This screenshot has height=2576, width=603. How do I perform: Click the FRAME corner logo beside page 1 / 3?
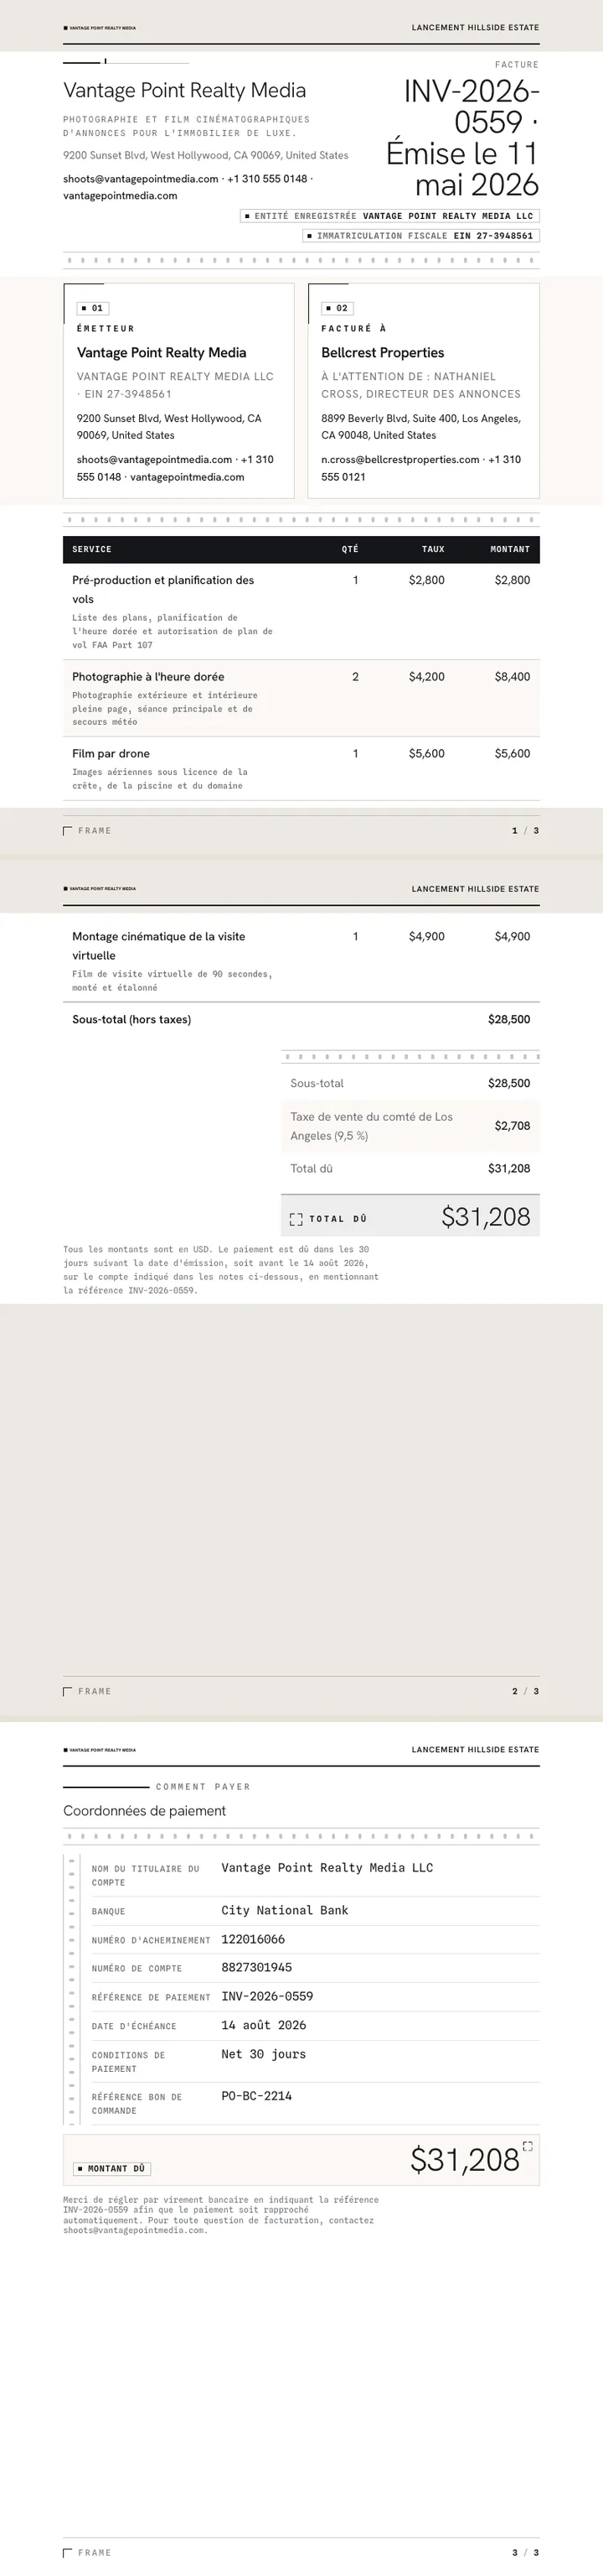[x=87, y=830]
